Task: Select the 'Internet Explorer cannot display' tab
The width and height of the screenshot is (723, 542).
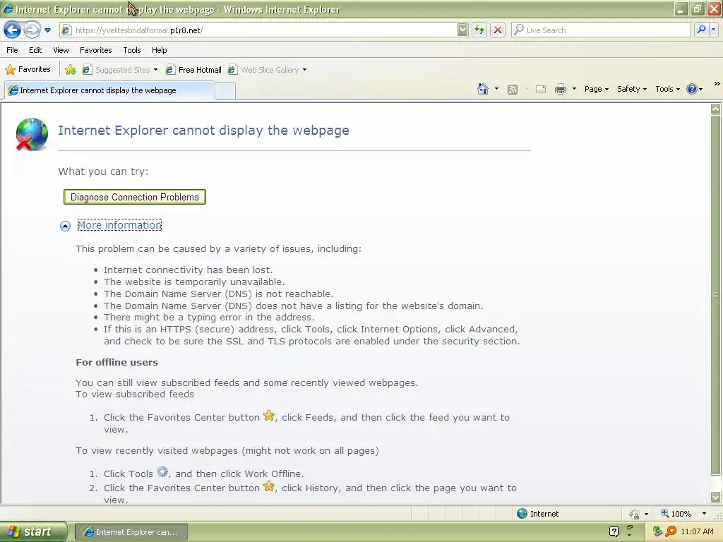Action: [x=109, y=90]
